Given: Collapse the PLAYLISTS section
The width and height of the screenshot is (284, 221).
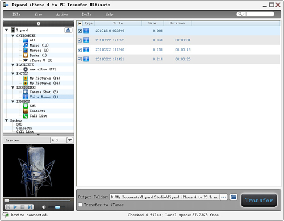Looking at the screenshot, I should point(13,65).
